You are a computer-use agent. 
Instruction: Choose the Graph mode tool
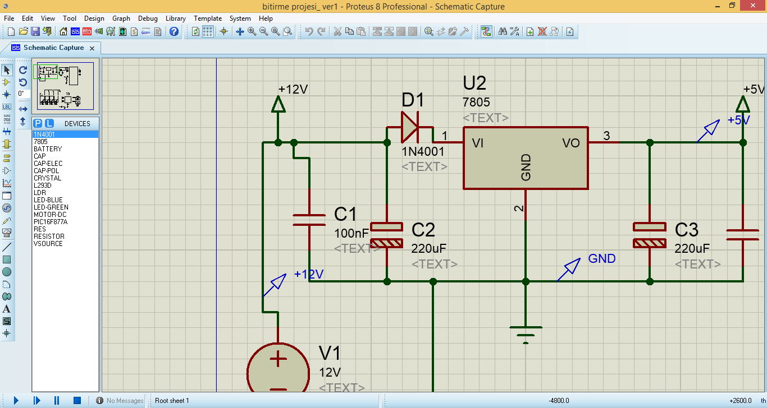[x=7, y=183]
